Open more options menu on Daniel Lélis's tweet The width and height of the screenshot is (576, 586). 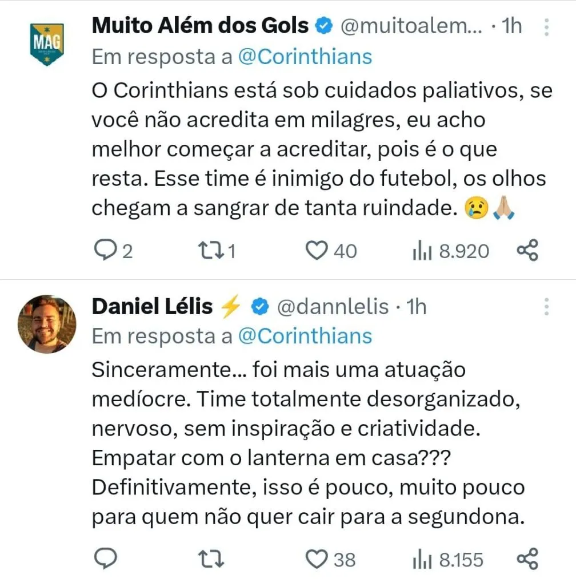[546, 307]
